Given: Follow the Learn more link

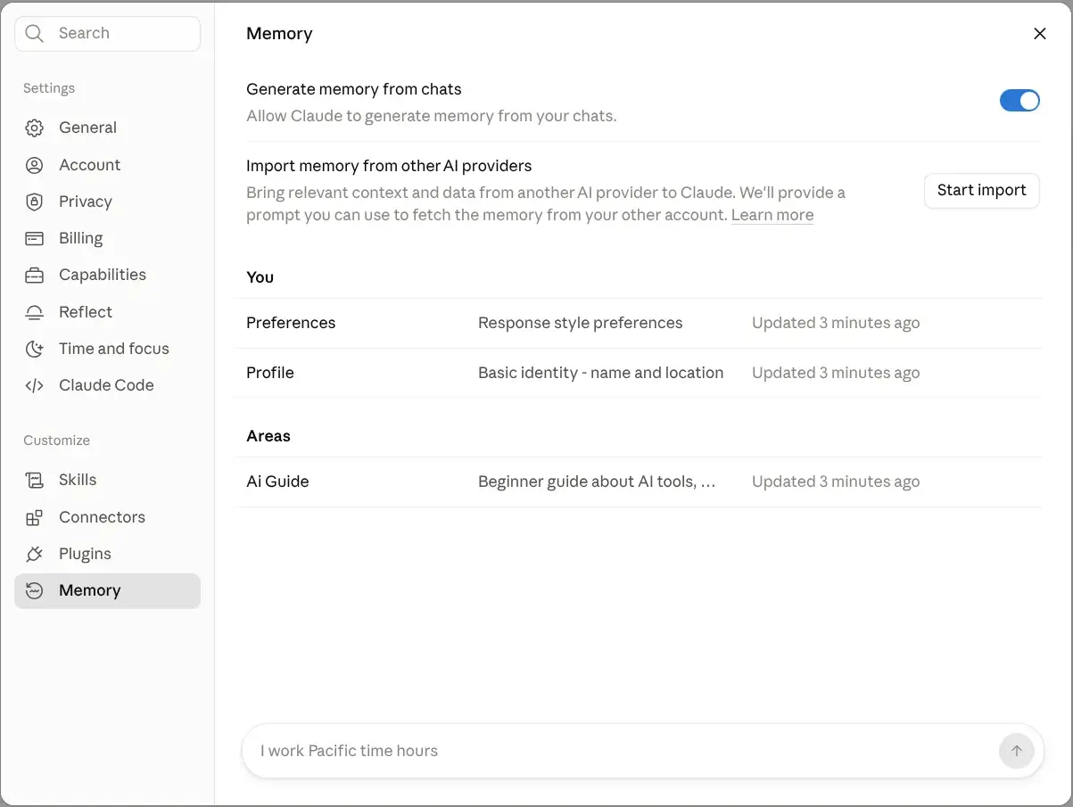Looking at the screenshot, I should [772, 215].
